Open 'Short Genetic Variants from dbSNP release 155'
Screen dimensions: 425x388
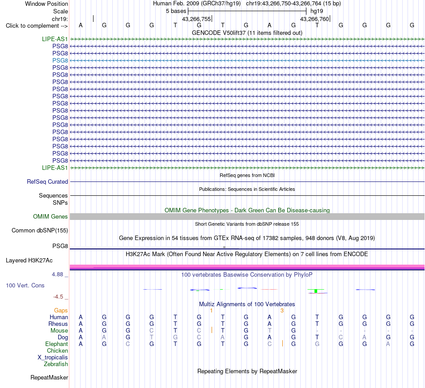click(x=247, y=224)
